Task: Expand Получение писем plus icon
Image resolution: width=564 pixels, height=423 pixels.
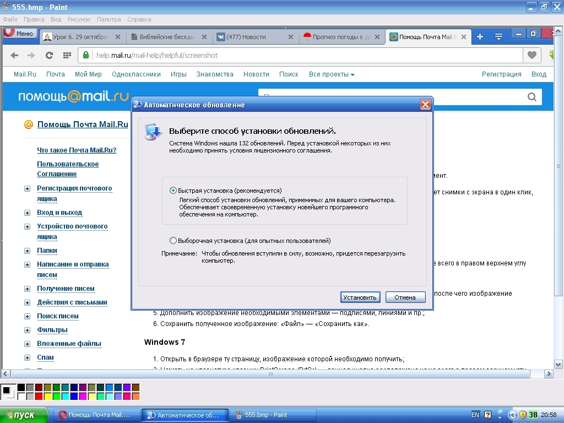Action: point(28,289)
